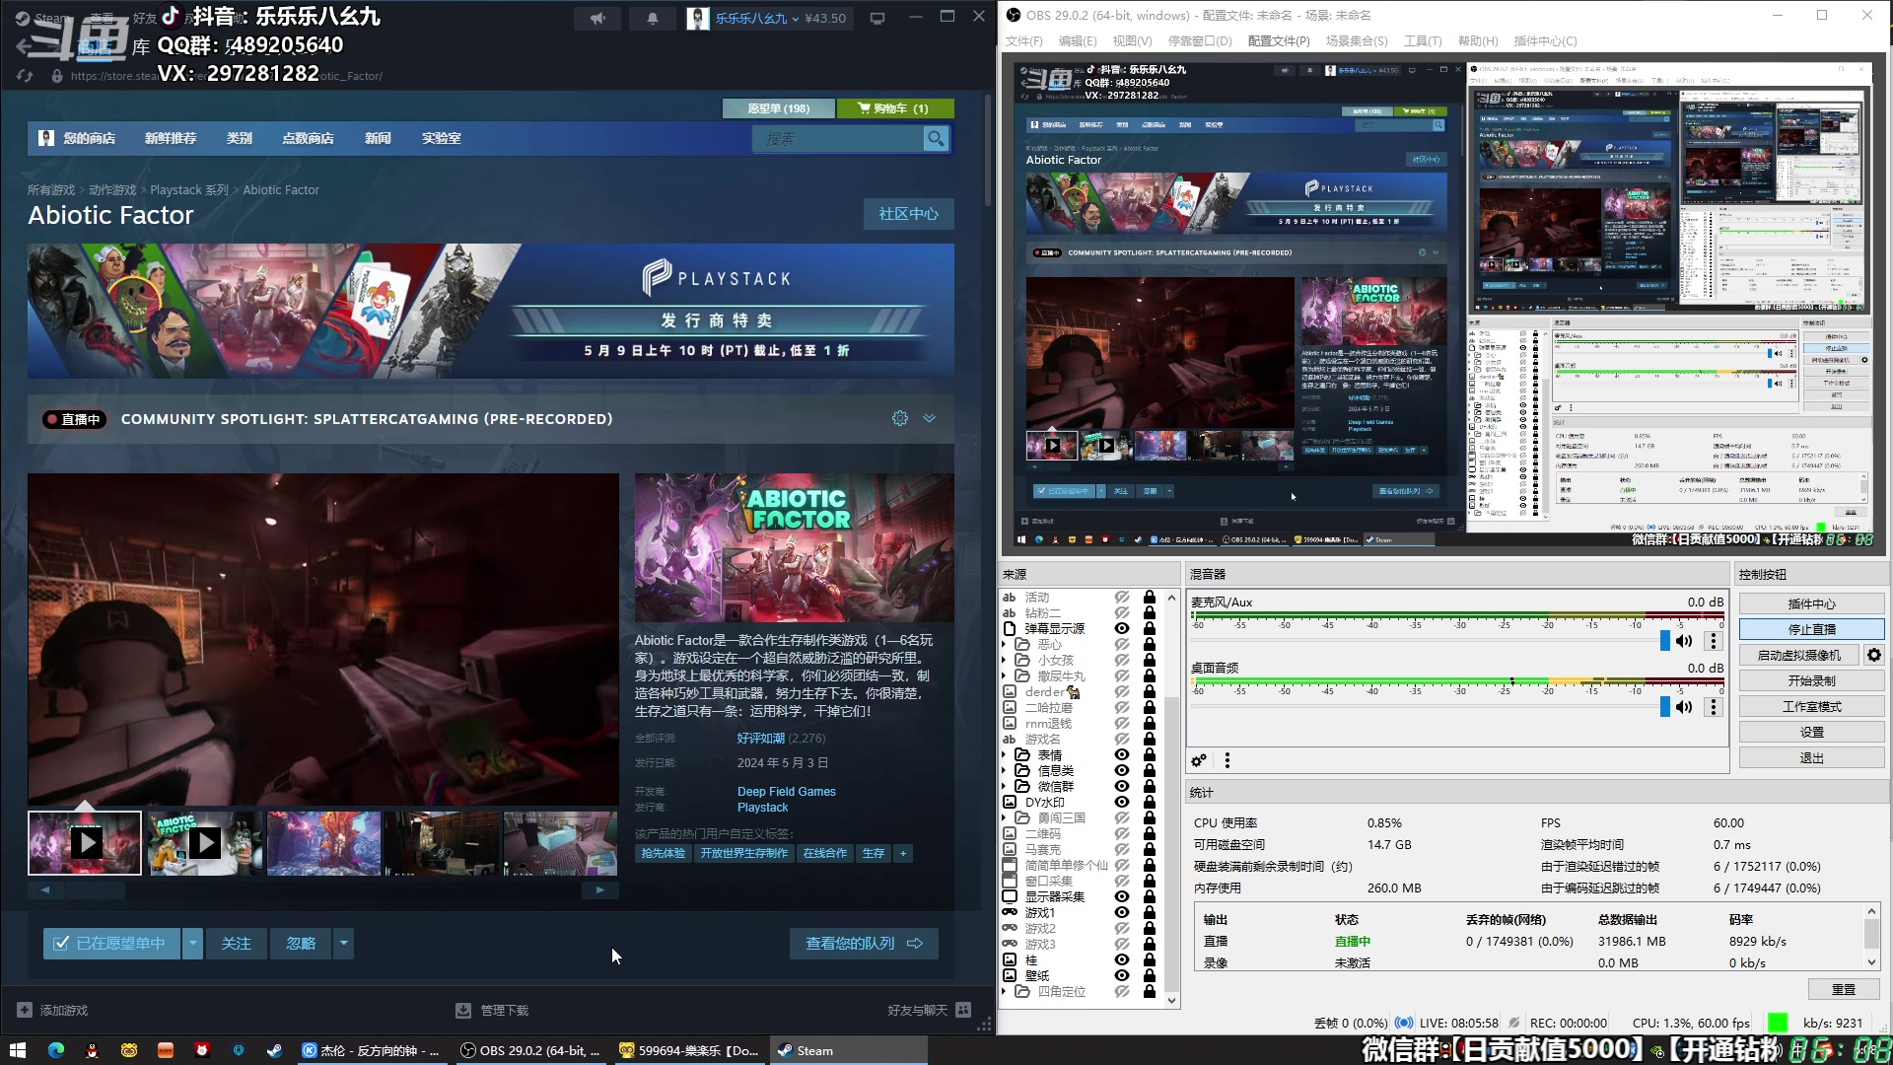Screen dimensions: 1893x1065
Task: Open OBS 视图(V) menu
Action: [x=1132, y=41]
